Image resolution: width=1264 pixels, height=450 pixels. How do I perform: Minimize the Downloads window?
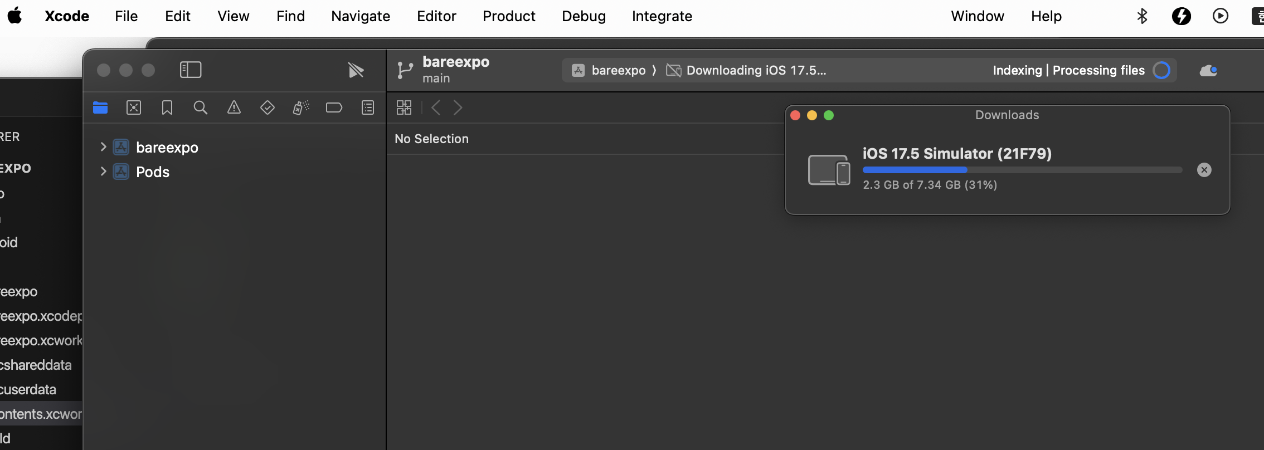[x=812, y=115]
